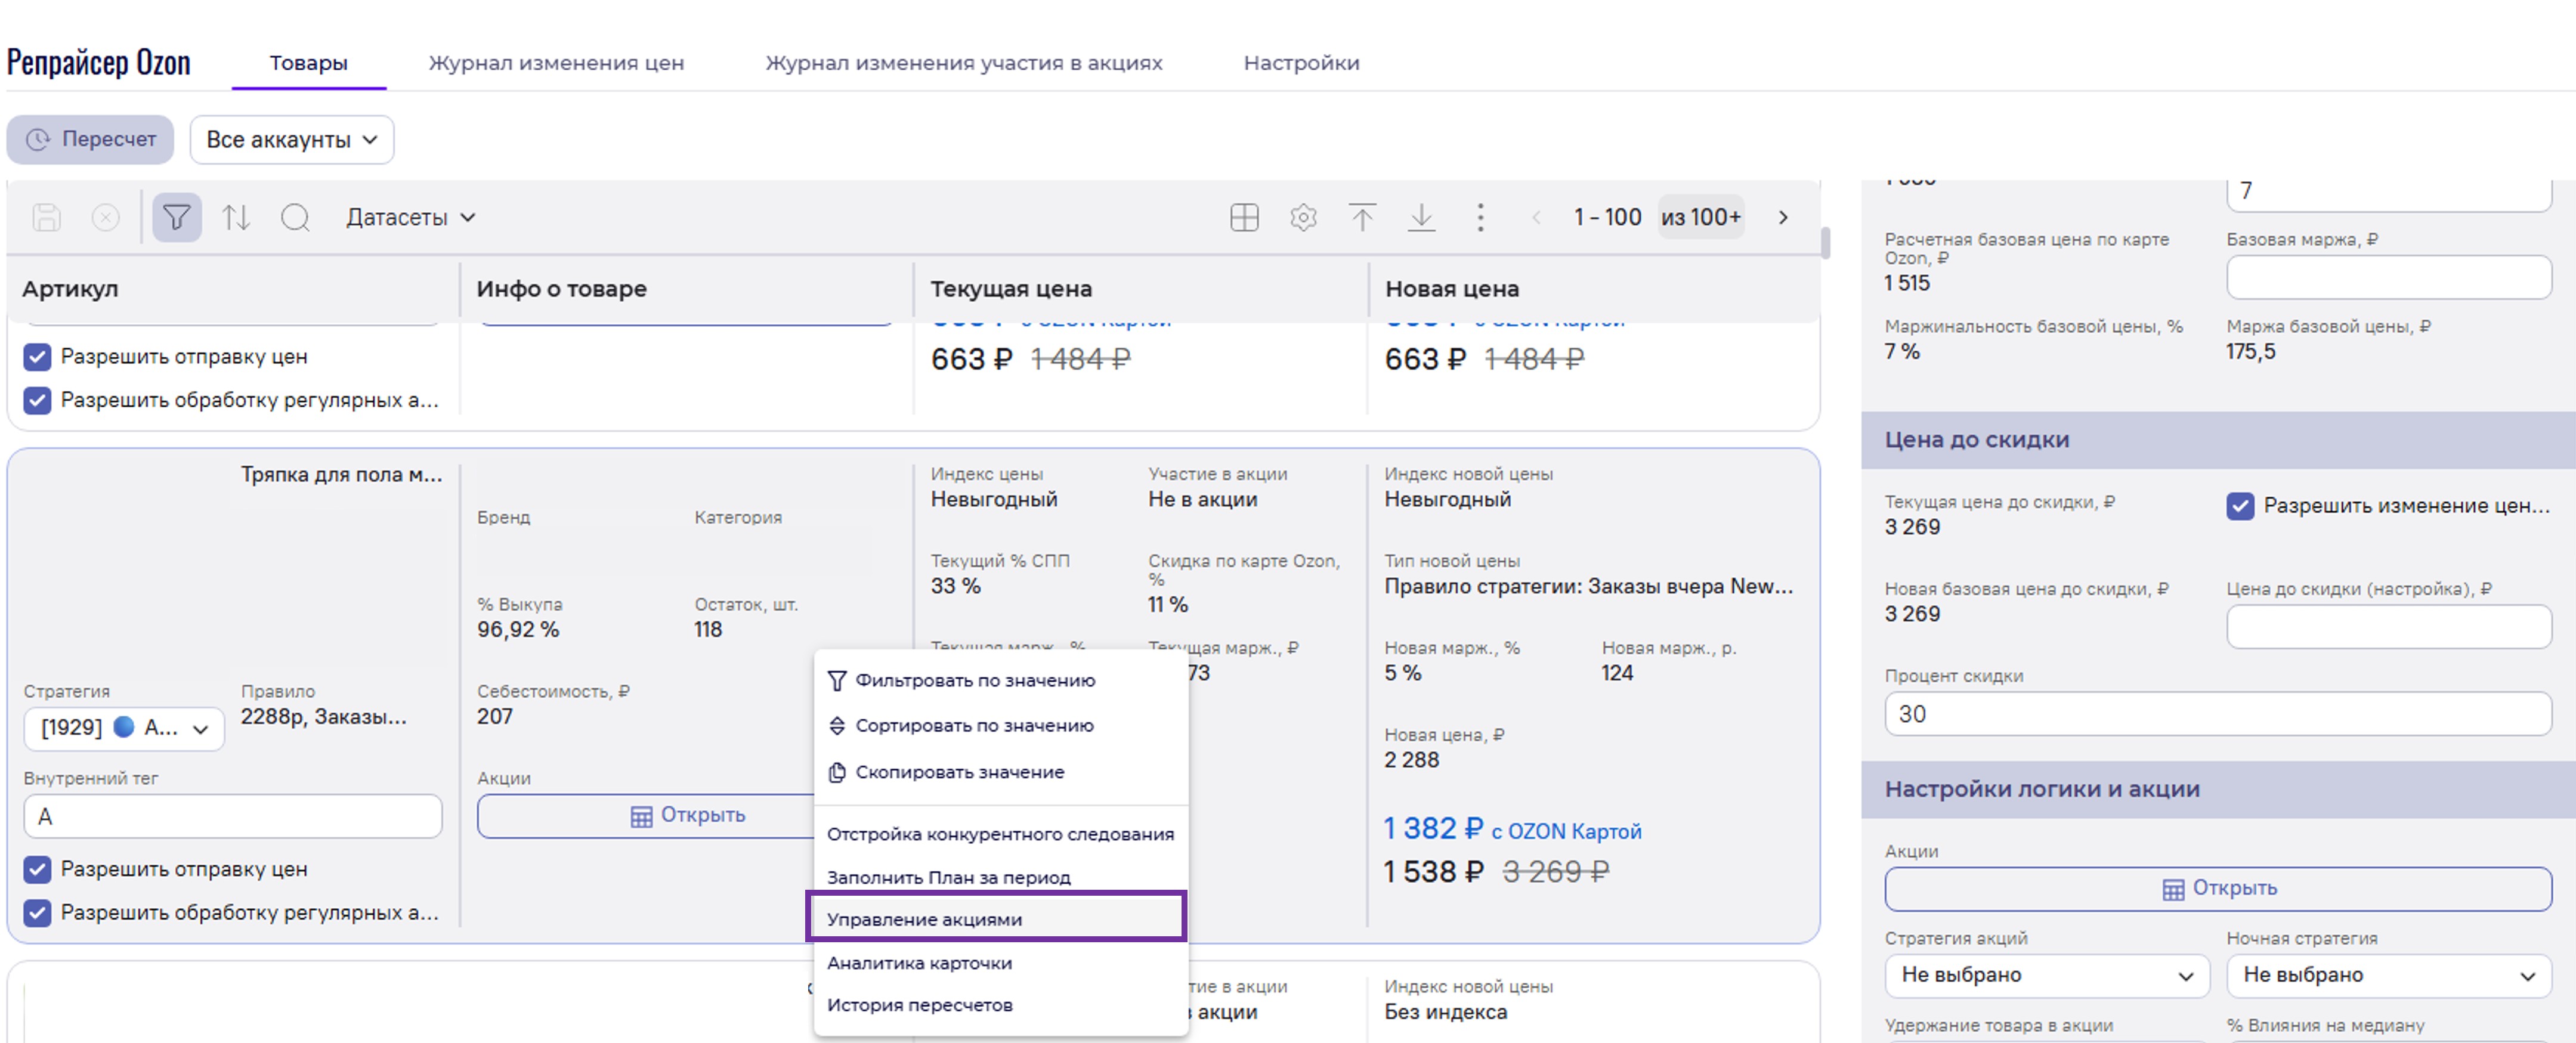Open the three-dot more options menu
2576x1043 pixels.
click(1480, 217)
